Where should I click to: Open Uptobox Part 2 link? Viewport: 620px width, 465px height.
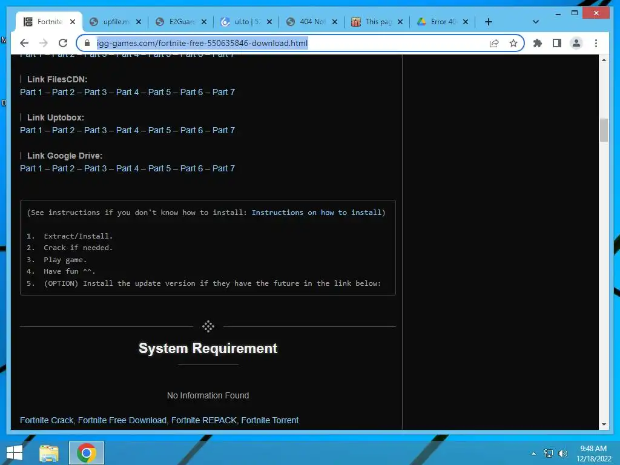(63, 130)
